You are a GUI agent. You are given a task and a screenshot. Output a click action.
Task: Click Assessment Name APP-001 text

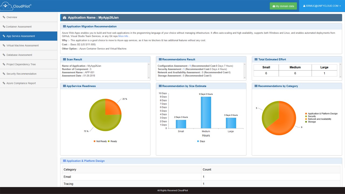click(78, 72)
